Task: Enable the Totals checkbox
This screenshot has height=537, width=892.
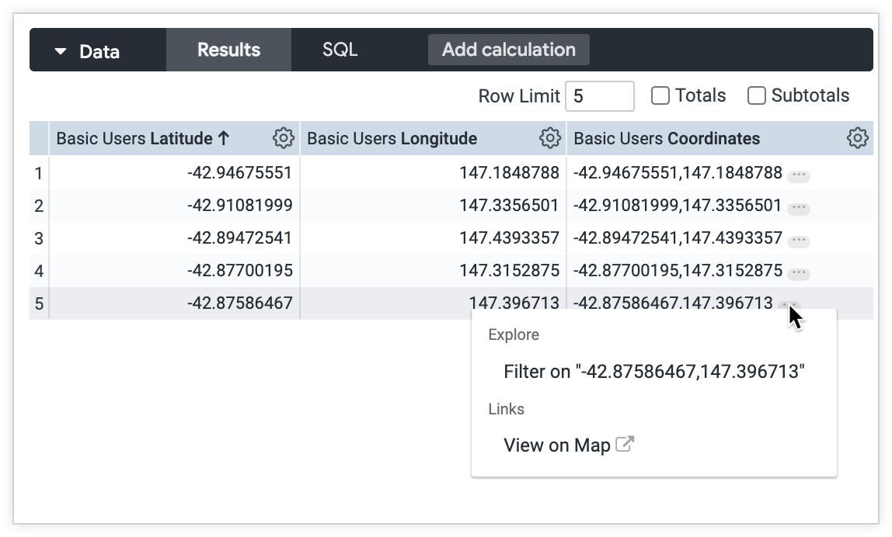Action: 660,95
